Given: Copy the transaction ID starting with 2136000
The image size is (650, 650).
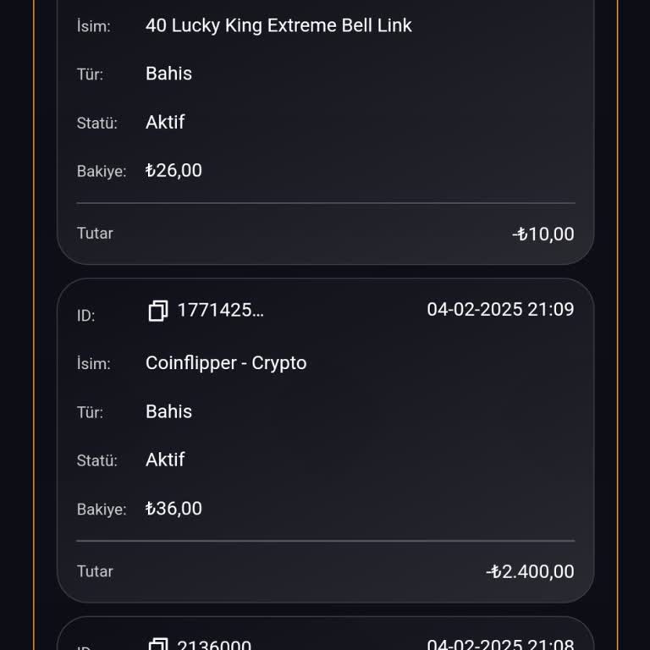Looking at the screenshot, I should coord(157,645).
